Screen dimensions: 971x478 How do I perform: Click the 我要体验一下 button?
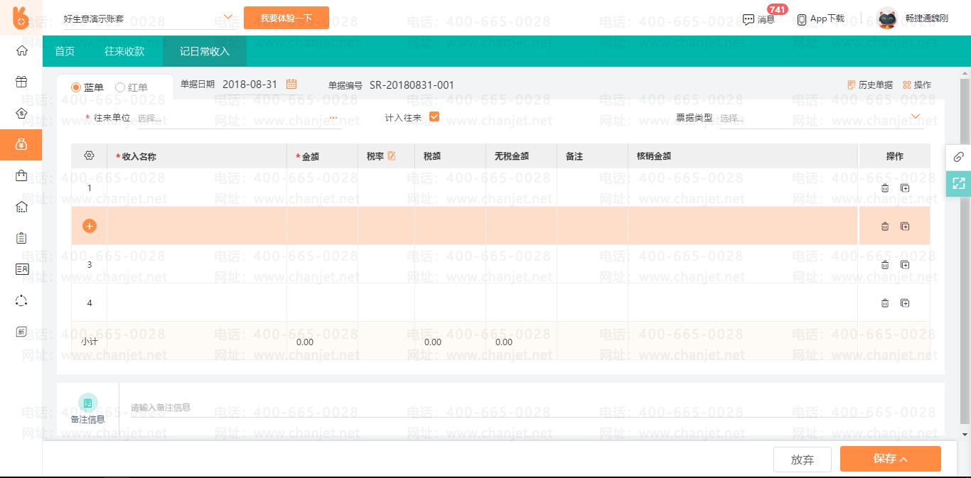tap(286, 18)
